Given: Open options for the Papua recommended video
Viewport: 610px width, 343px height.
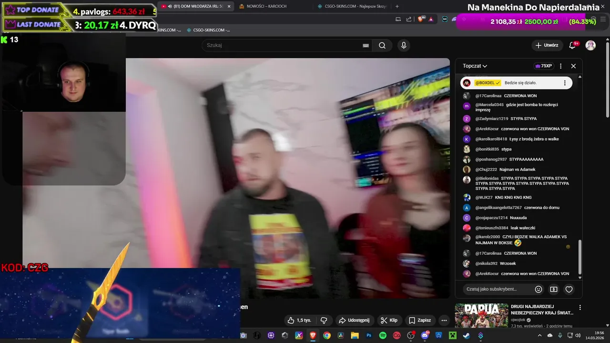Looking at the screenshot, I should pos(579,308).
